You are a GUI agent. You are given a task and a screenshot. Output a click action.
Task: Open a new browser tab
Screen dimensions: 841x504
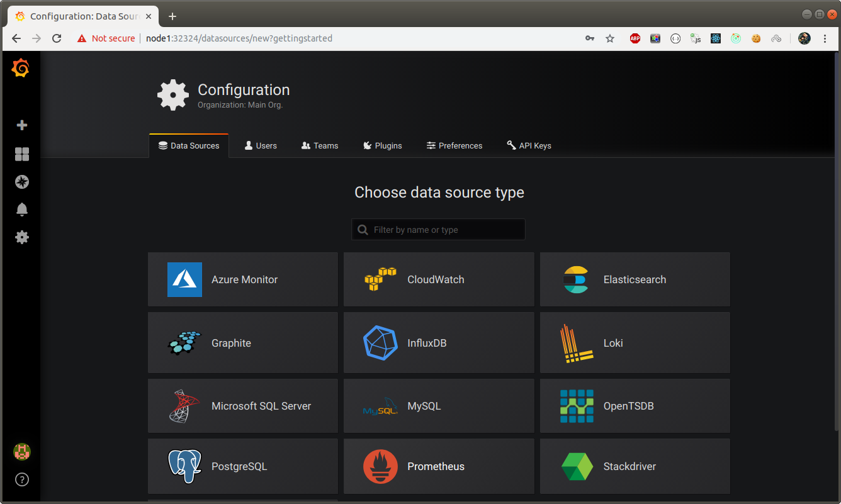[172, 16]
